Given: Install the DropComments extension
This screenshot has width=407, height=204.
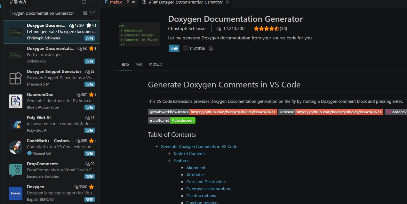Looking at the screenshot, I should [x=90, y=176].
